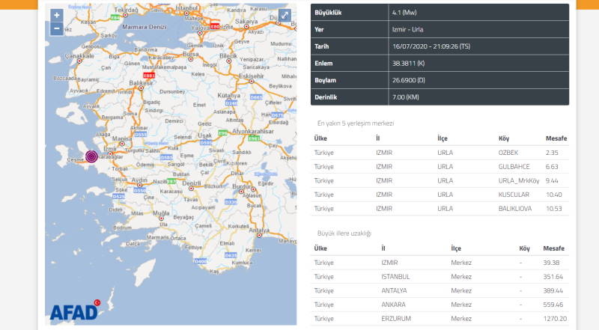Click the Mesafe header in nearest settlements table

[x=556, y=138]
